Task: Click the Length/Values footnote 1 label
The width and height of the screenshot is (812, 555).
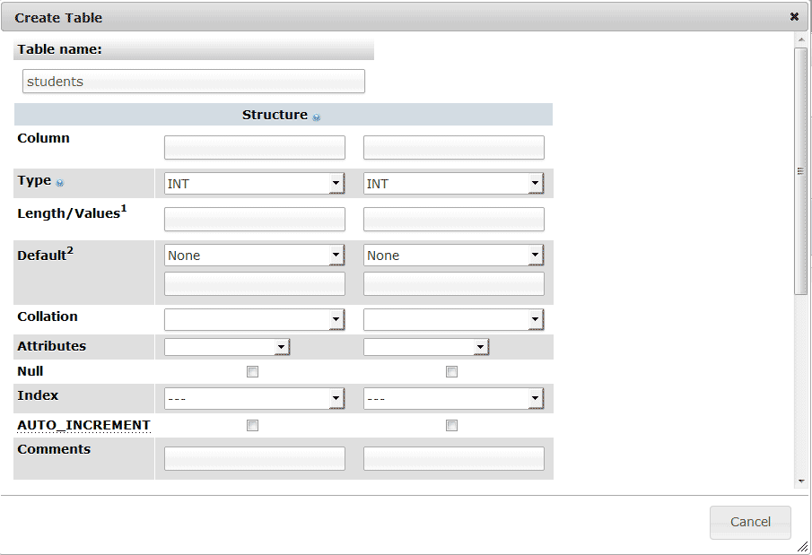Action: pos(72,212)
